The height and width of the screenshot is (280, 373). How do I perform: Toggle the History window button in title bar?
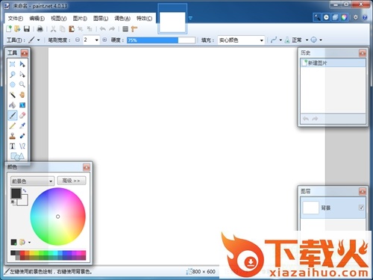(x=326, y=17)
